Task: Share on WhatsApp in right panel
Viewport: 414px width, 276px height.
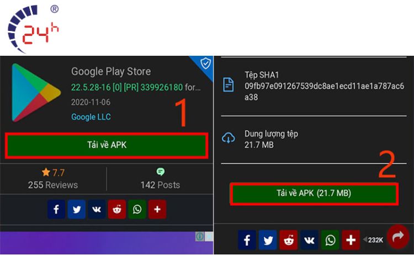Action: (x=330, y=240)
